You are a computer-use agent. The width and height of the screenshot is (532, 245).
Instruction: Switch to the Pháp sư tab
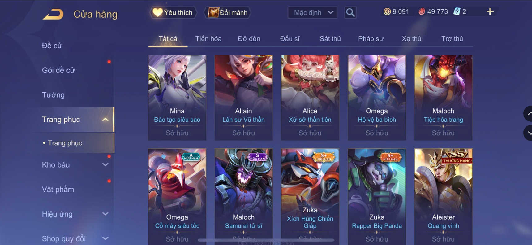(371, 39)
